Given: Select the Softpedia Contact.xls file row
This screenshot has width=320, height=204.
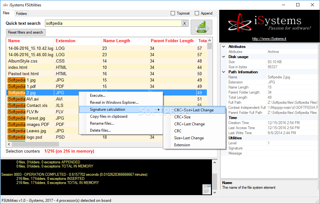Looking at the screenshot, I should pyautogui.click(x=43, y=105).
